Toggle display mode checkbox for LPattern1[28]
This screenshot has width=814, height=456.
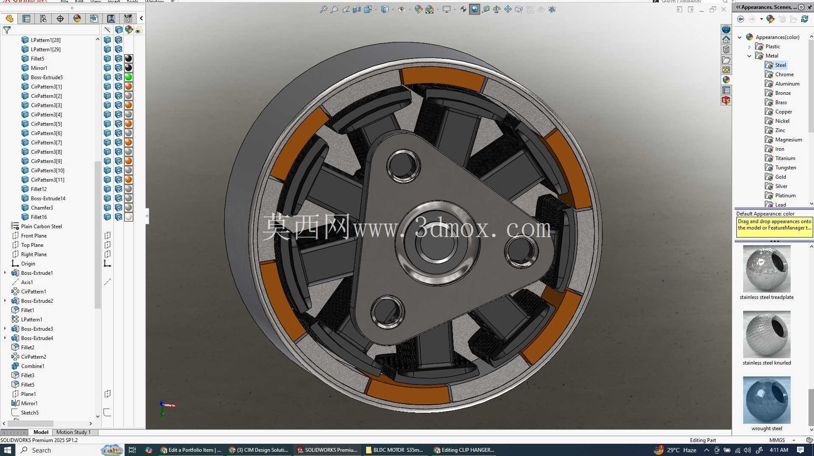[x=119, y=40]
